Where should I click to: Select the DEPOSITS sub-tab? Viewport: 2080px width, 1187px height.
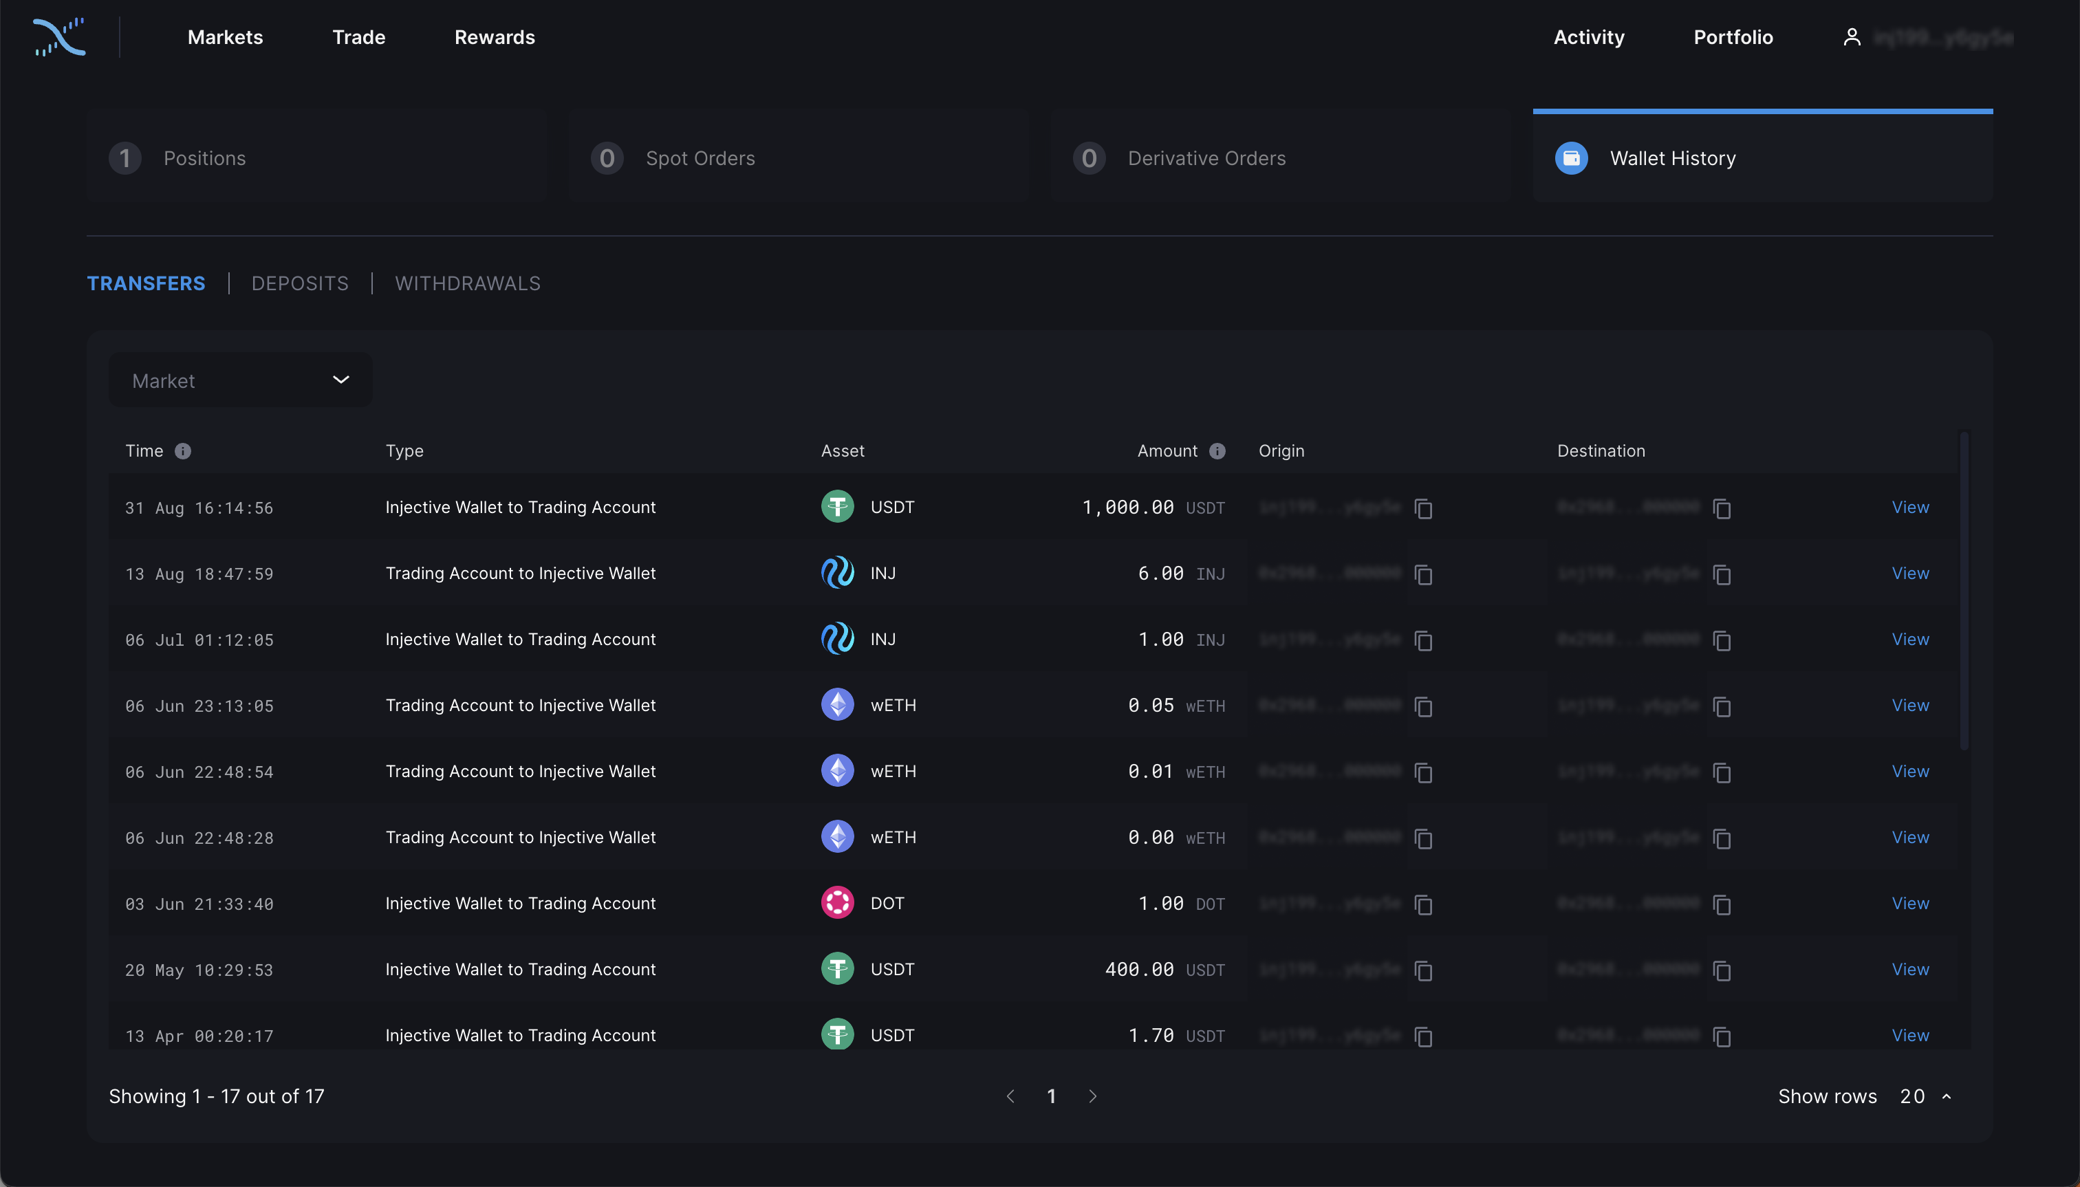(x=299, y=283)
